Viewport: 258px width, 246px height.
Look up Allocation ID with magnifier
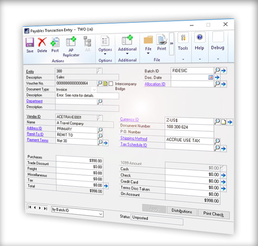(x=217, y=84)
